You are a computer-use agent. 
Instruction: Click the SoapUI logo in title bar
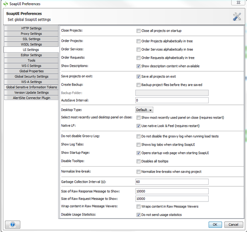(5, 4)
